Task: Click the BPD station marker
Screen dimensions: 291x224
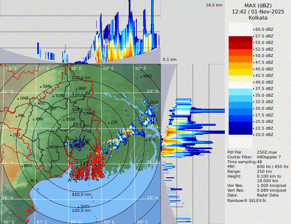Action: click(x=22, y=166)
